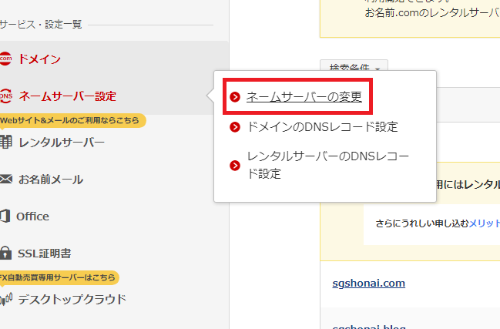
Task: Click the red arrow beside ネームサーバーの変更
Action: coord(235,96)
